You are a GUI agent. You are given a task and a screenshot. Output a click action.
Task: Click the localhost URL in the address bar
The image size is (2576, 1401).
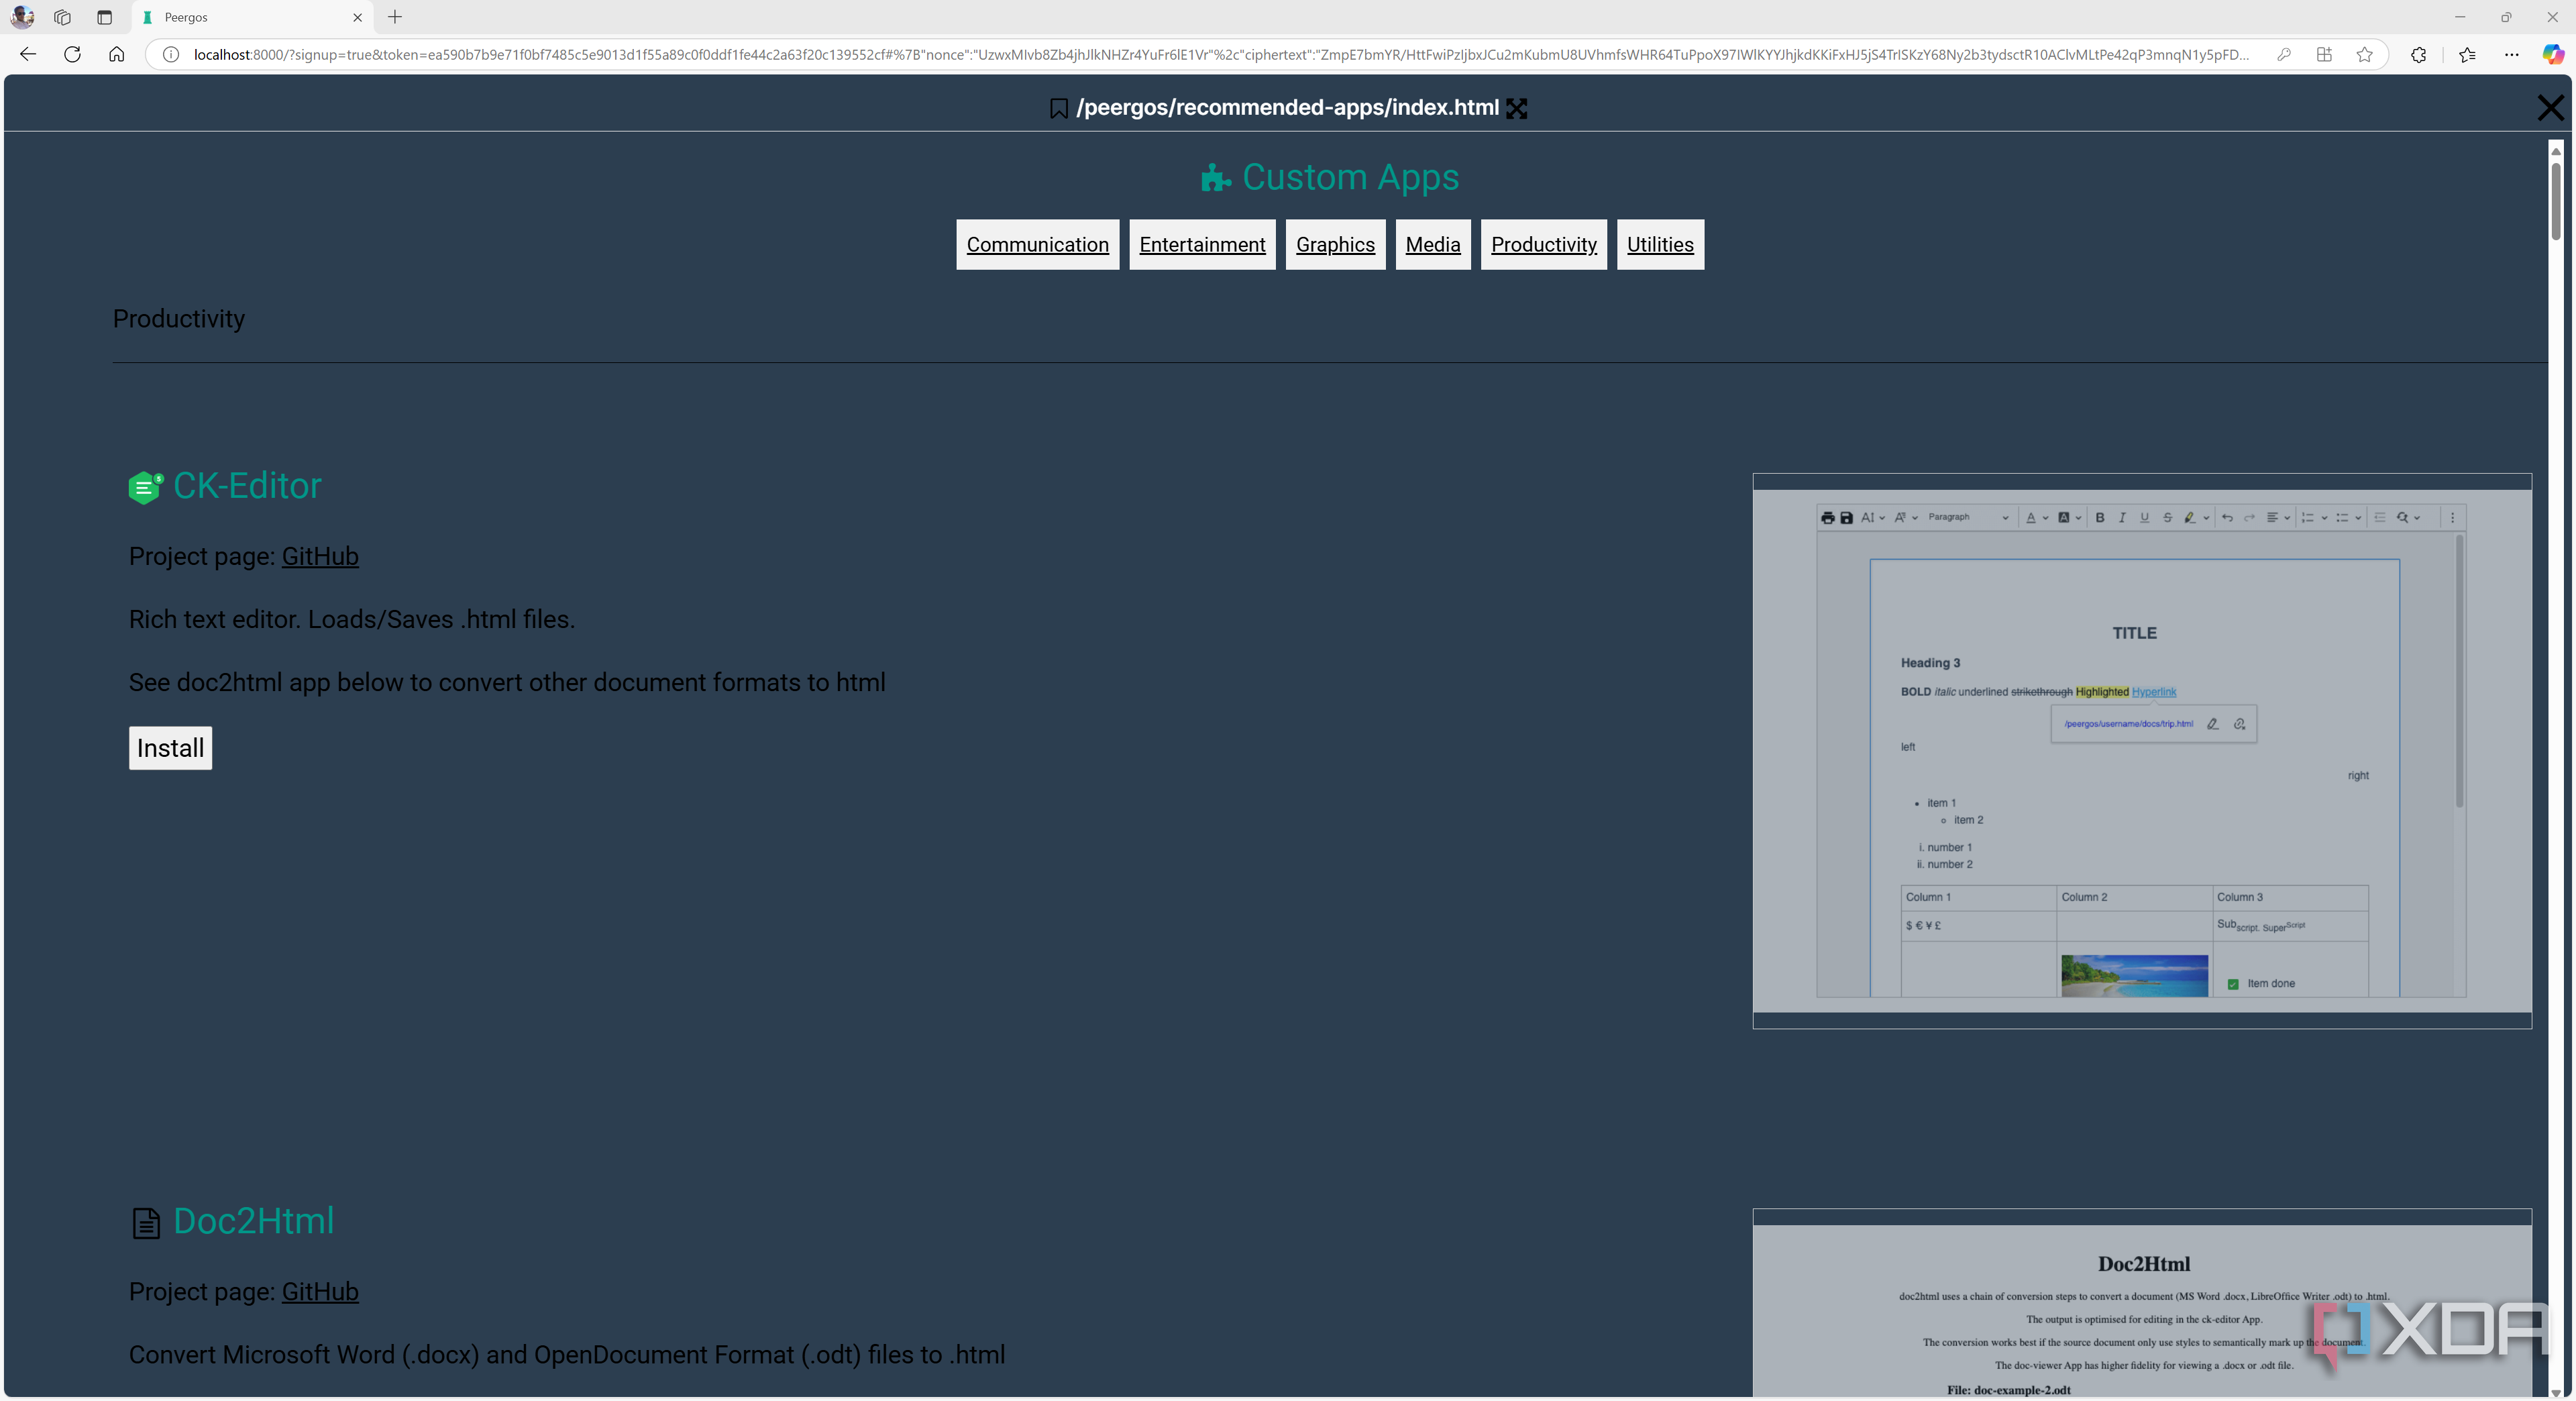pyautogui.click(x=1220, y=54)
